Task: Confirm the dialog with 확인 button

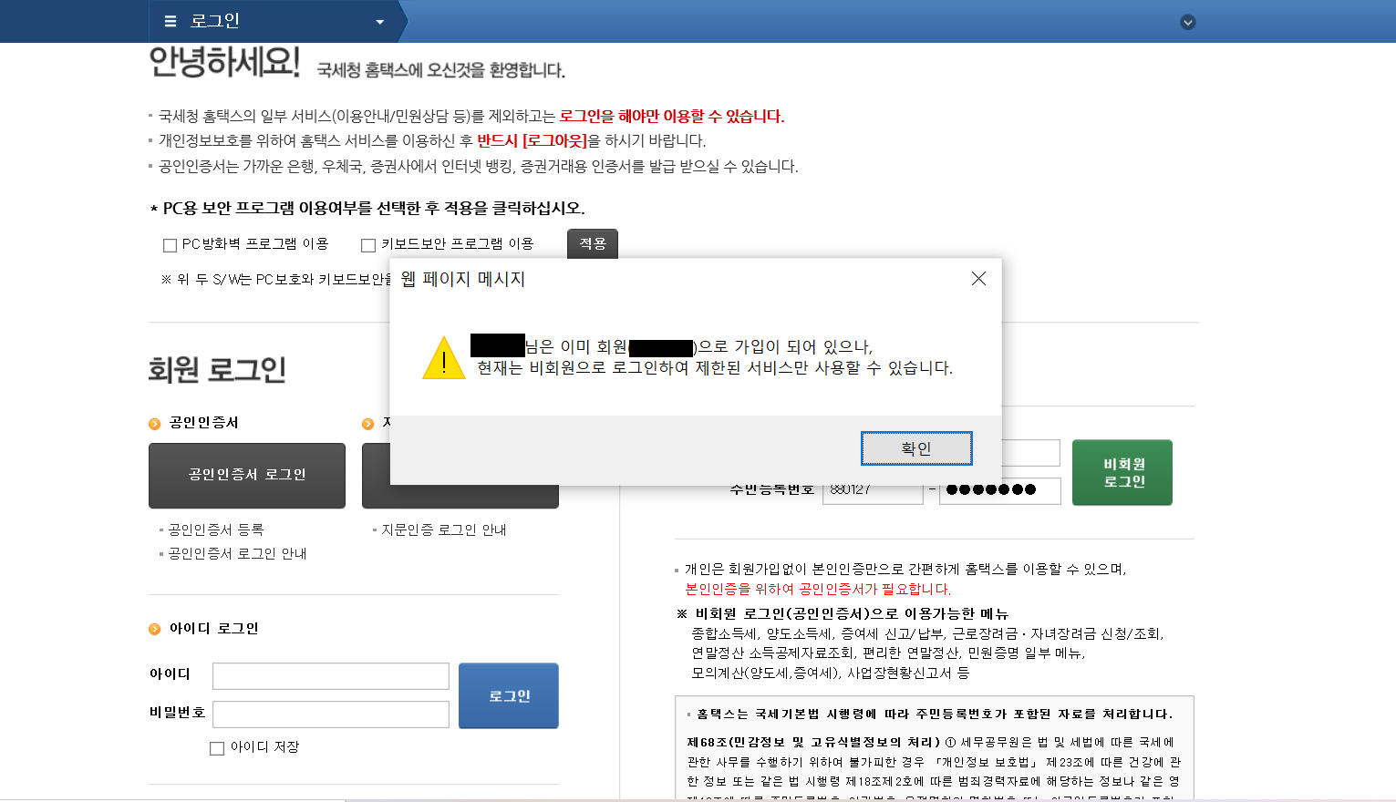Action: click(916, 448)
